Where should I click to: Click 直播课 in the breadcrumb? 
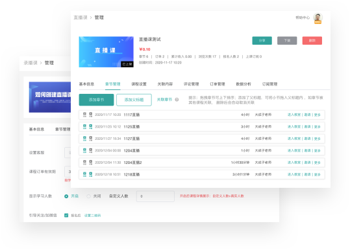(81, 17)
